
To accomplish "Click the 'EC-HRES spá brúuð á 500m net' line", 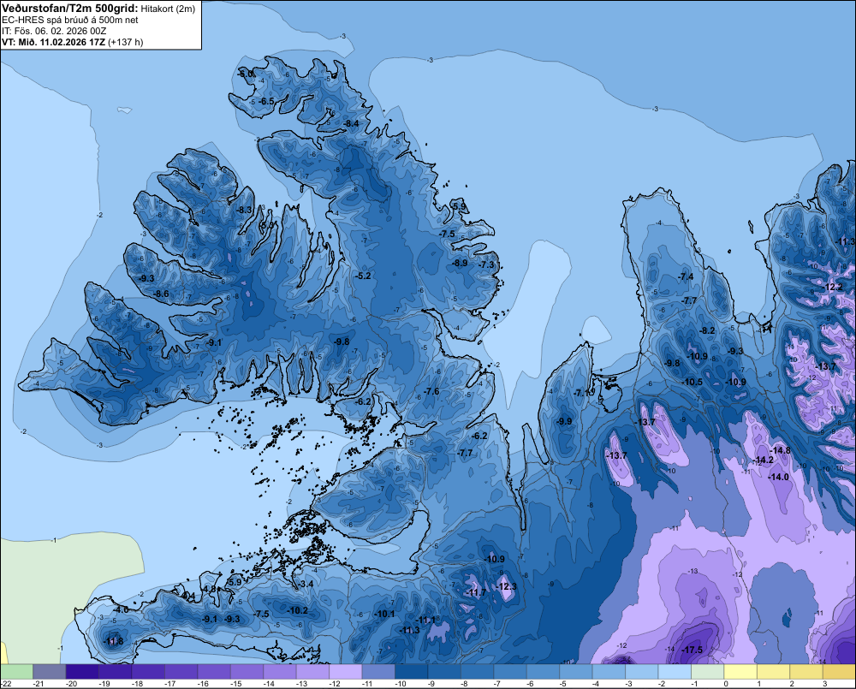I will 70,20.
